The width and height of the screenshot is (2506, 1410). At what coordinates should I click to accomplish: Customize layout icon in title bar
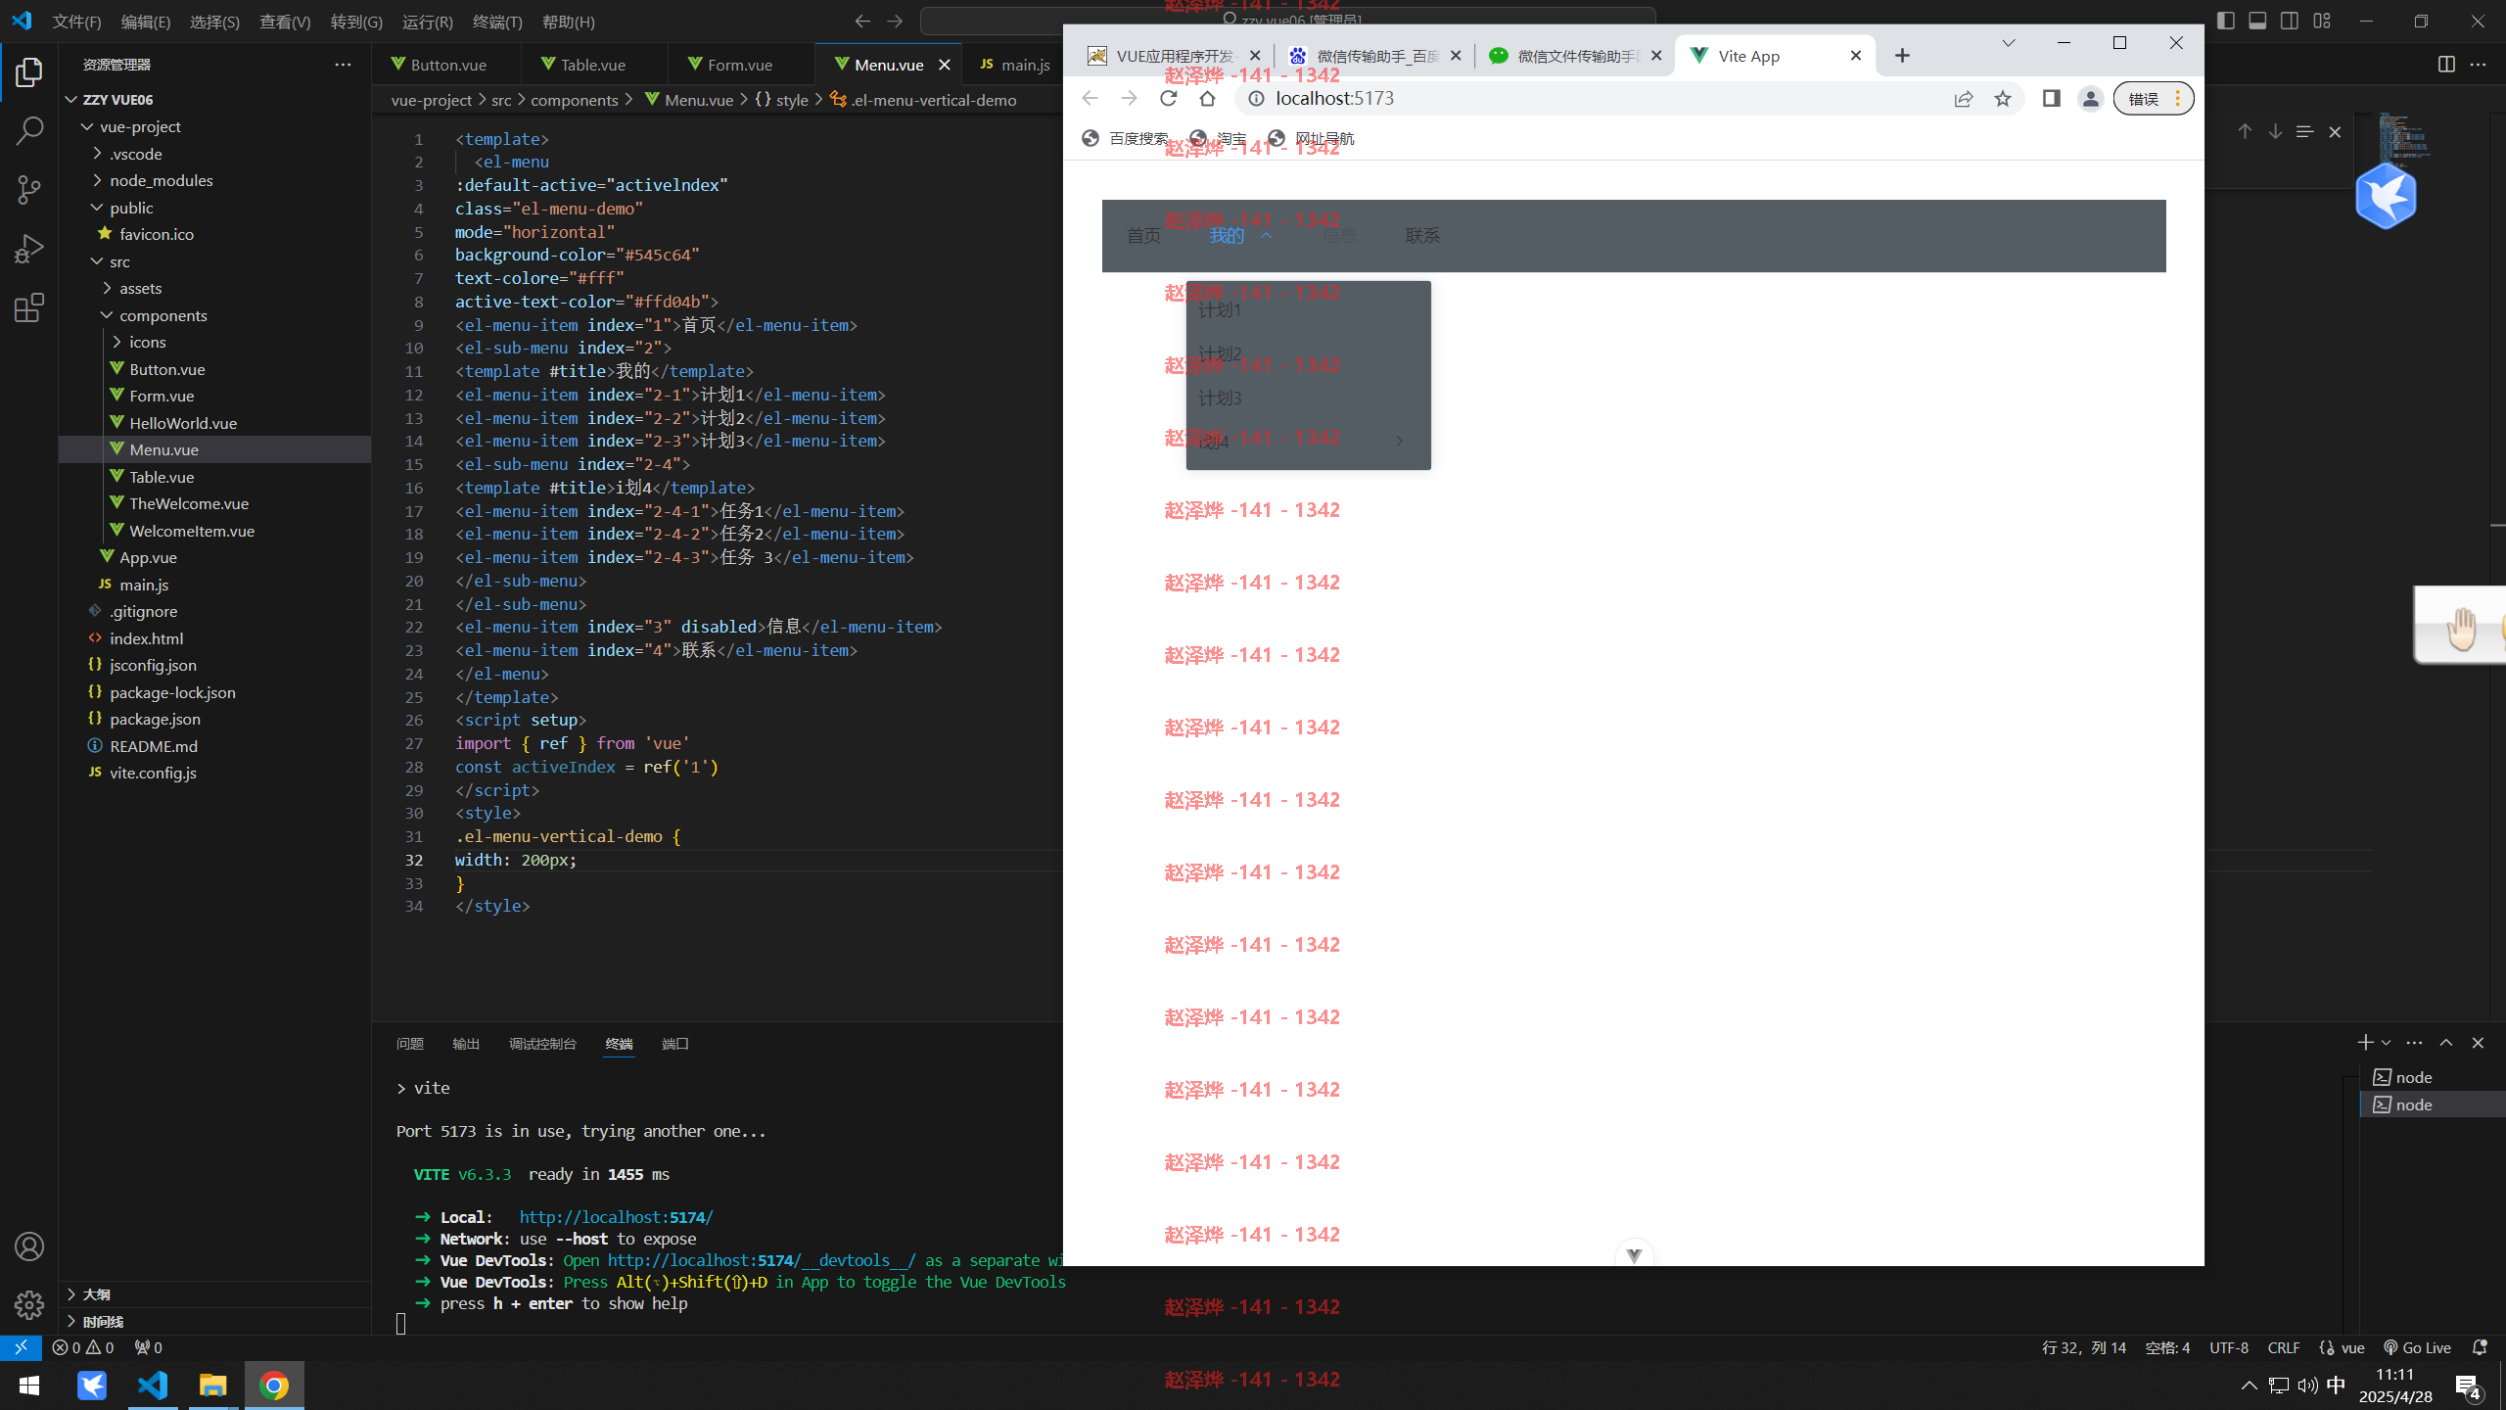pos(2322,21)
